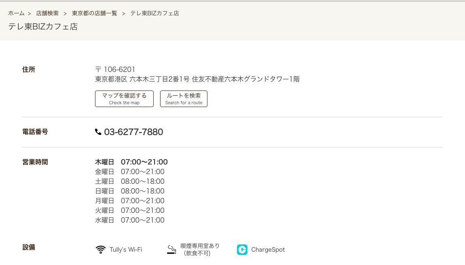465x265 pixels.
Task: Select 喫煙専用室あり (飲食不可) label
Action: point(200,250)
